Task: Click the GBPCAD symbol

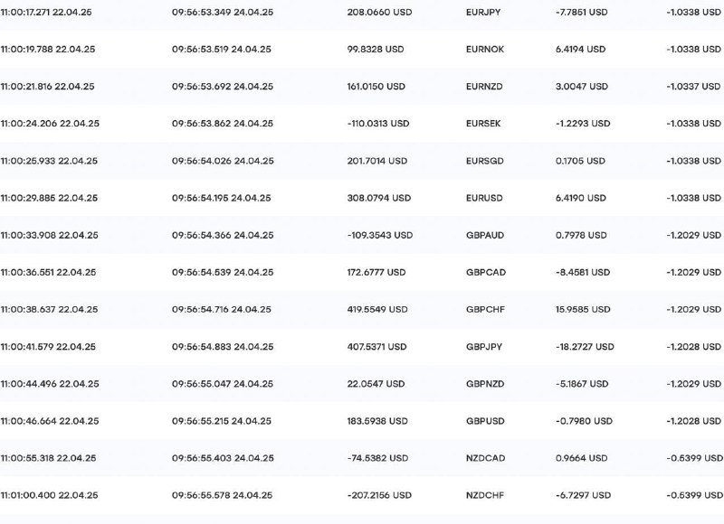Action: point(484,272)
